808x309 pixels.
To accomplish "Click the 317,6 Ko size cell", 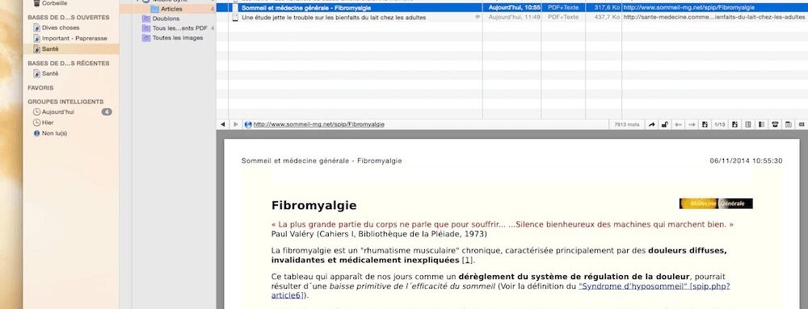I will [x=607, y=8].
